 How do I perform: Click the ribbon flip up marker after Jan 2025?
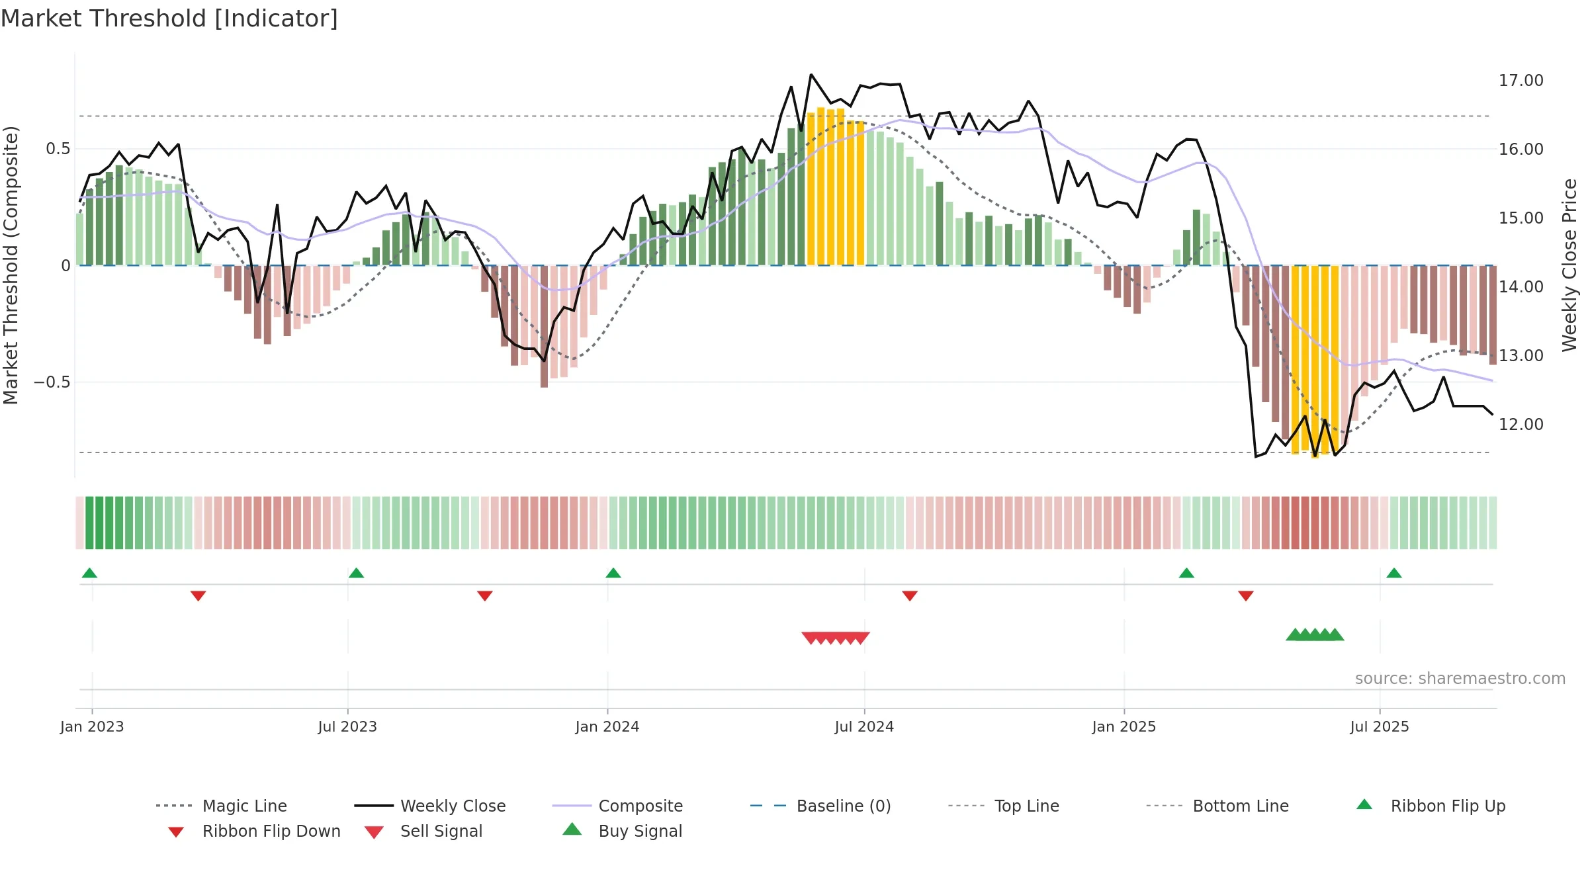(1186, 573)
